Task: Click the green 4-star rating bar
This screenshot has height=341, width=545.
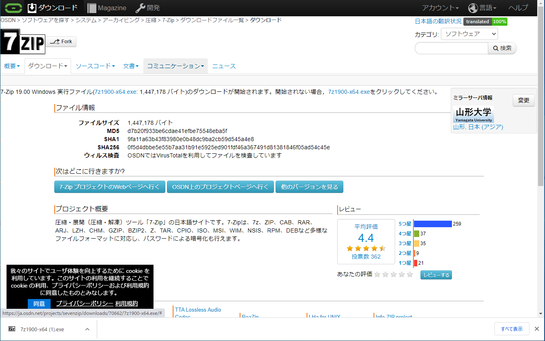Action: [416, 234]
